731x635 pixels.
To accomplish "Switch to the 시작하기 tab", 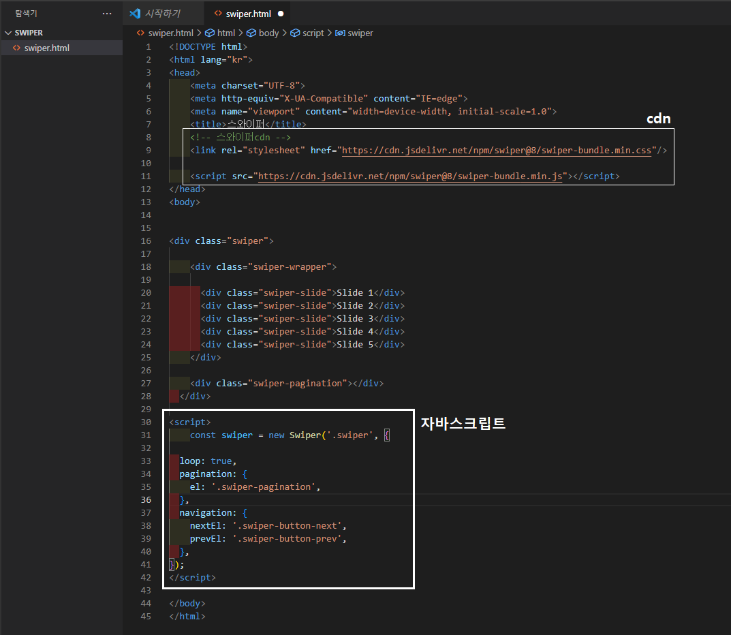I will (x=162, y=13).
